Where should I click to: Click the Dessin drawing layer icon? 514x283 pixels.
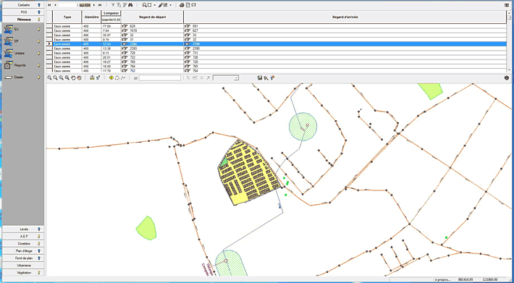pos(9,77)
